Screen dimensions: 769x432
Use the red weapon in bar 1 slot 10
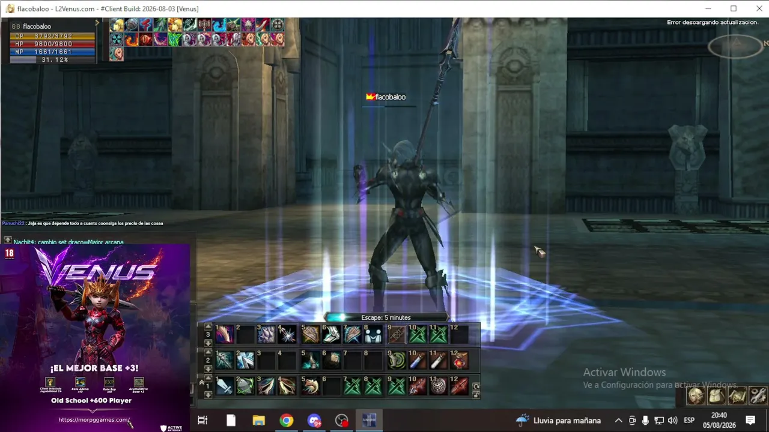coord(418,386)
